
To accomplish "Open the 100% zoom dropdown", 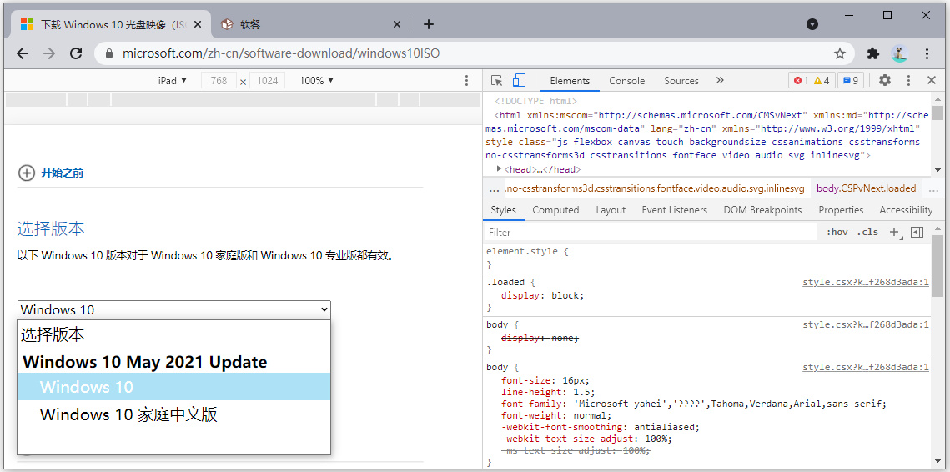I will pyautogui.click(x=317, y=81).
